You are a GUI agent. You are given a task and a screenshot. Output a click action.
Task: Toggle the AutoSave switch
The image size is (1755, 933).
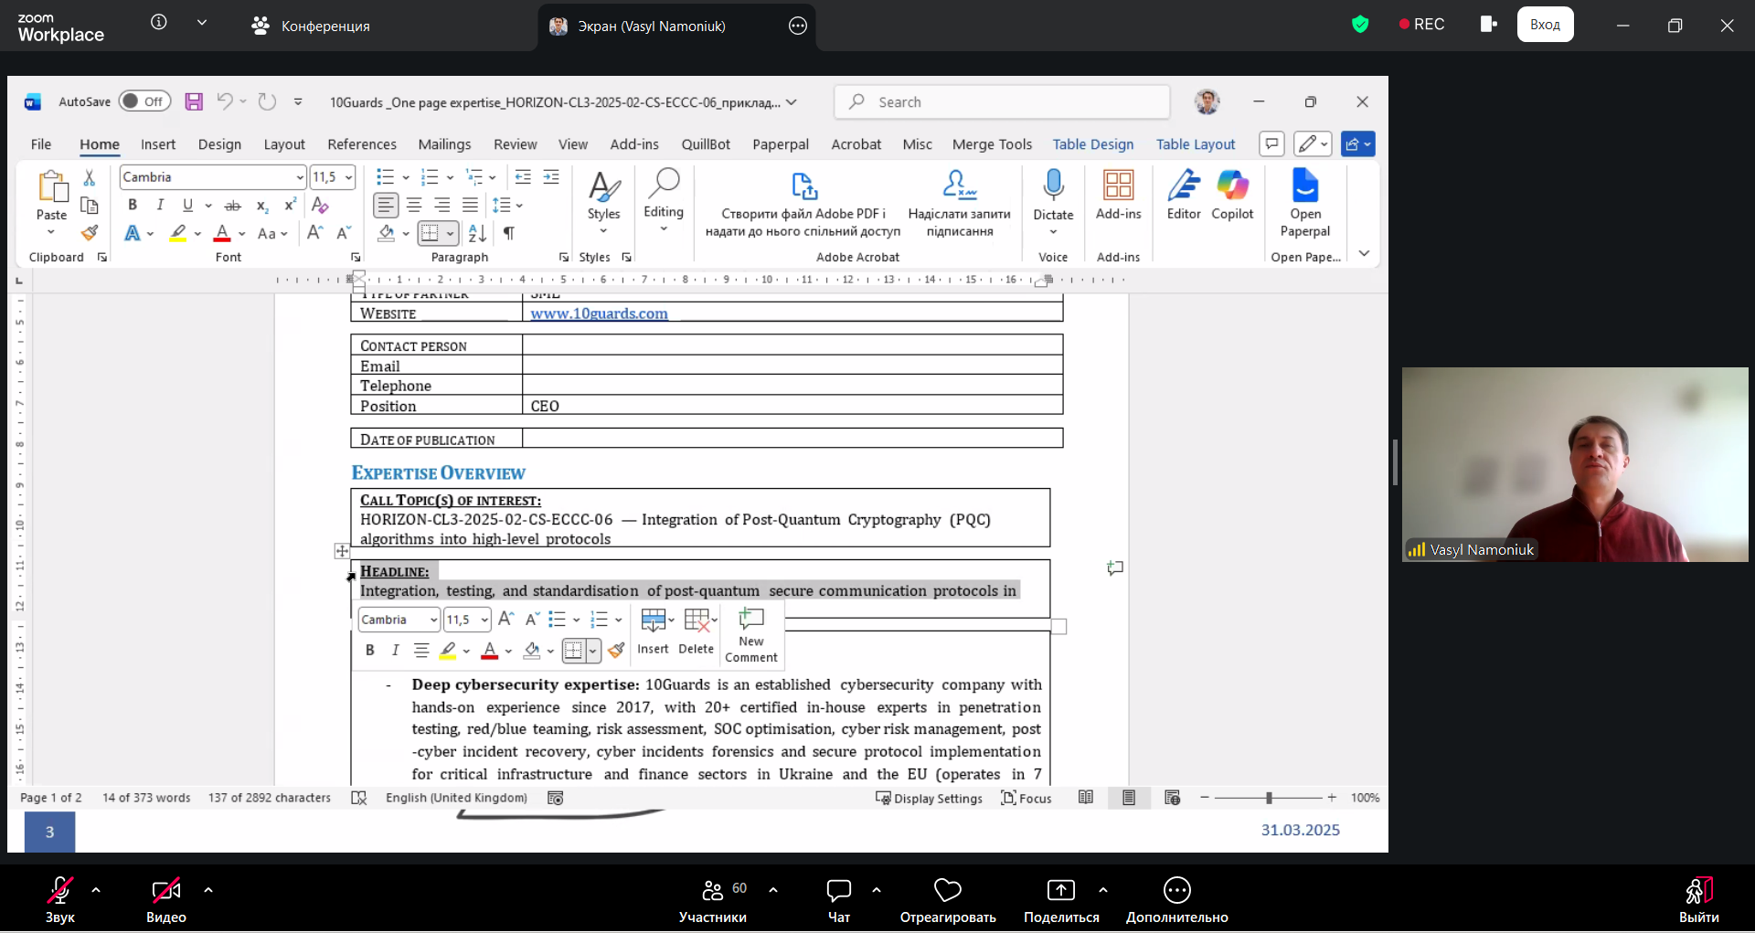click(x=144, y=101)
